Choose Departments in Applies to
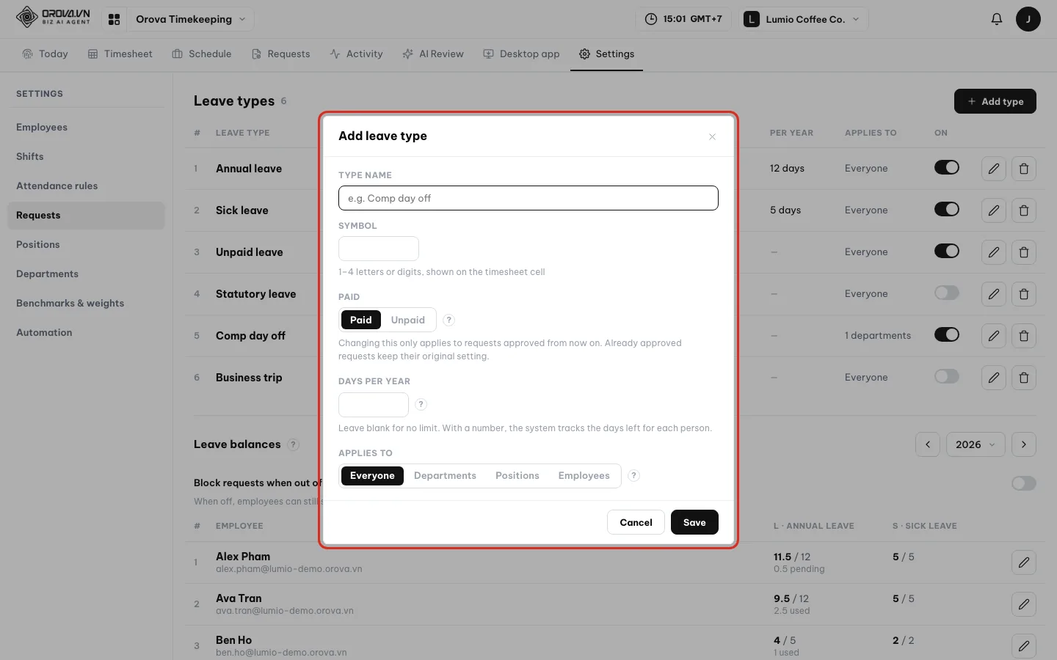1057x660 pixels. [x=445, y=475]
